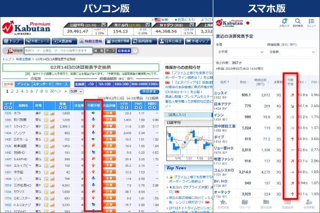Go to page 2 of the results
Viewport: 320px width, 213px height.
point(12,91)
